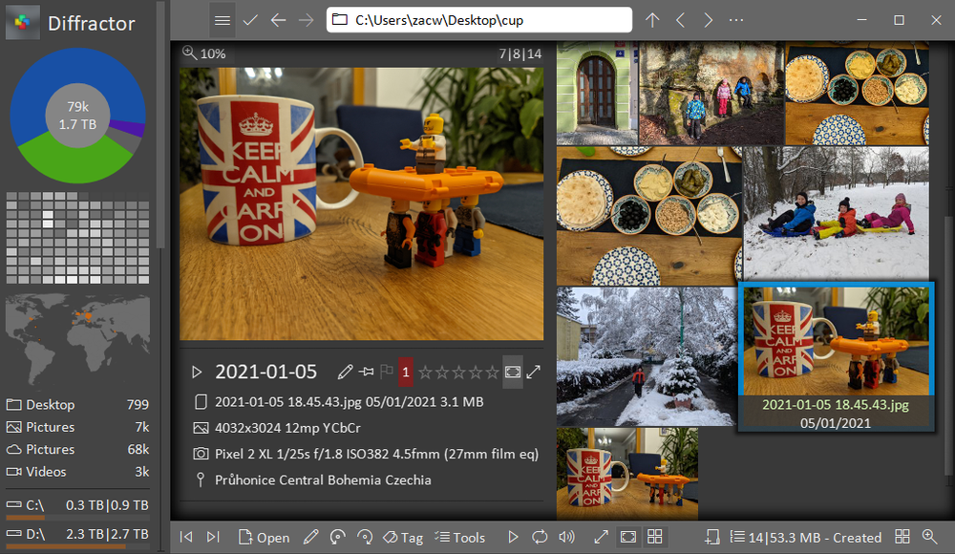Toggle fit-to-screen icon beside stars
Viewport: 955px width, 554px height.
[513, 372]
